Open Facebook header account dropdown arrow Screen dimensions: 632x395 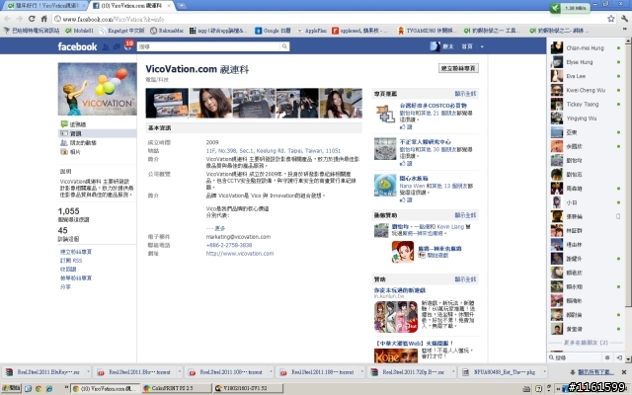coord(482,46)
